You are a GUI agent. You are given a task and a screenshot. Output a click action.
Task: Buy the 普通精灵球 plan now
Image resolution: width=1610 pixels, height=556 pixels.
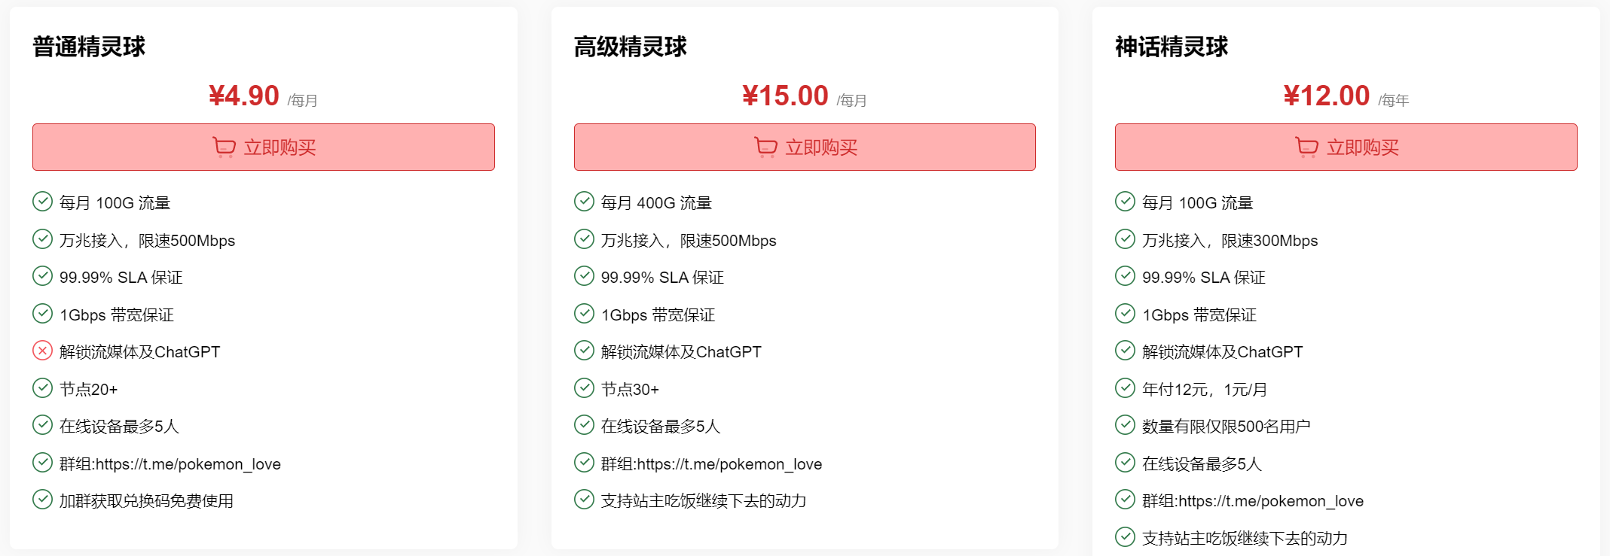tap(264, 147)
